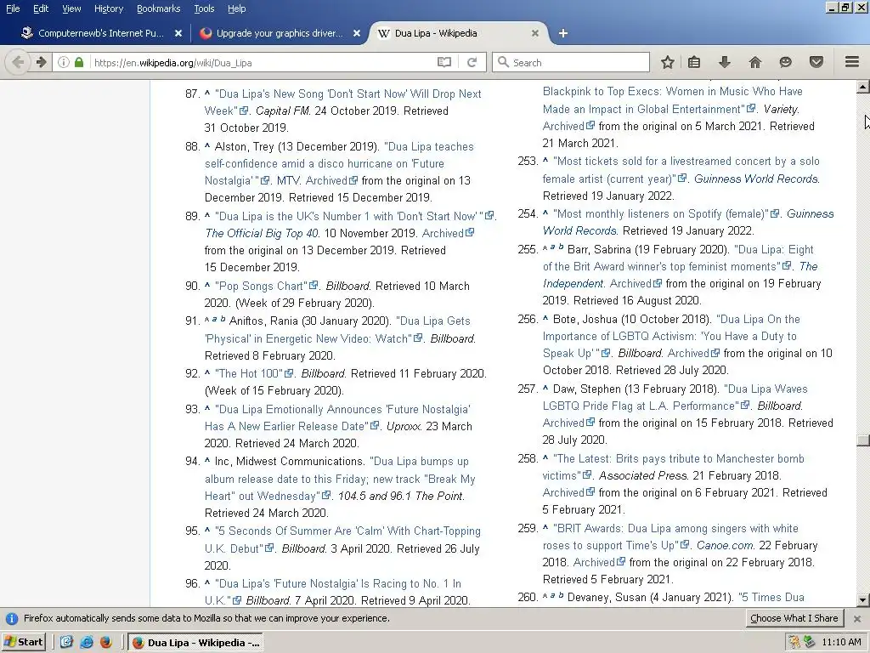This screenshot has width=870, height=653.
Task: Show your bookmarks list icon
Action: tap(694, 62)
